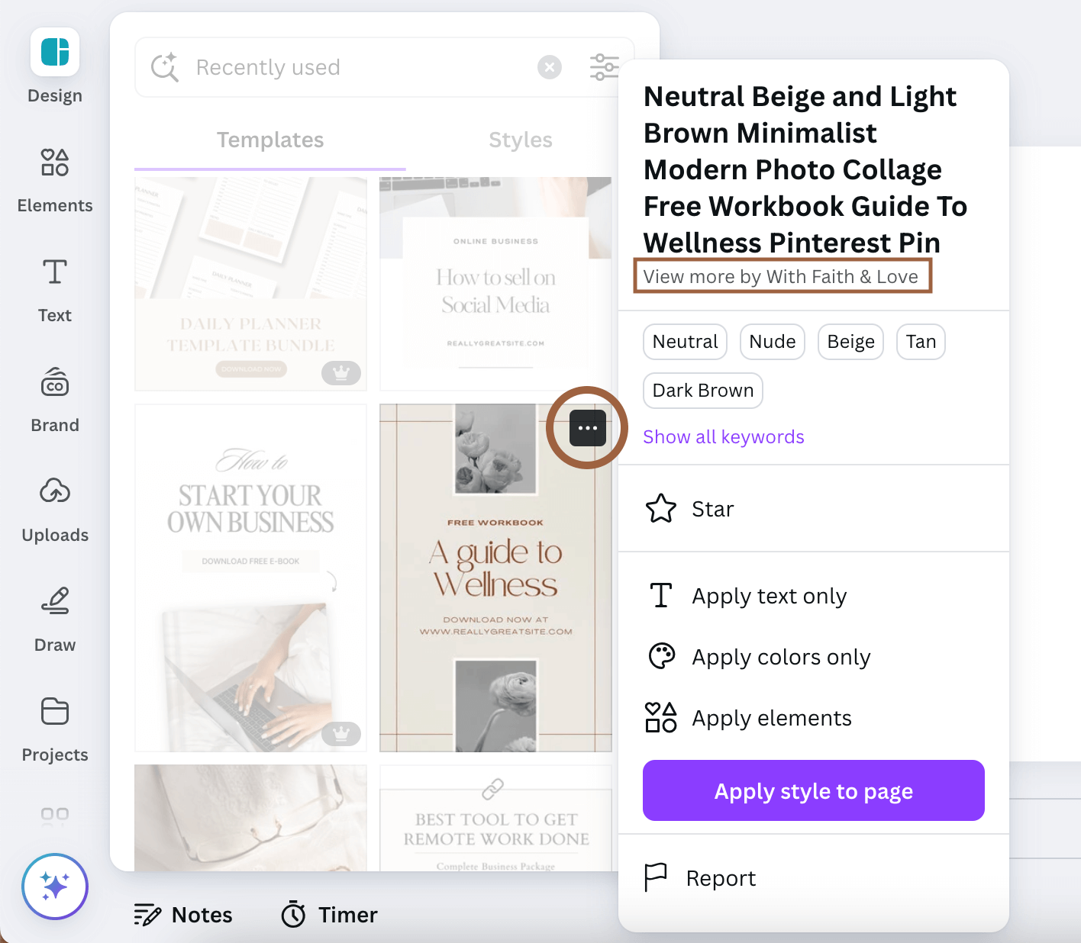Viewport: 1081px width, 943px height.
Task: Expand all template keywords
Action: [x=723, y=436]
